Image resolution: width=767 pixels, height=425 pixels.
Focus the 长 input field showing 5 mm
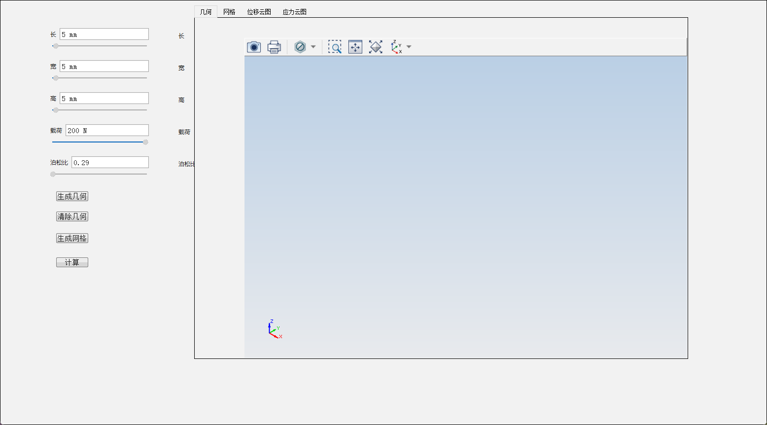104,34
